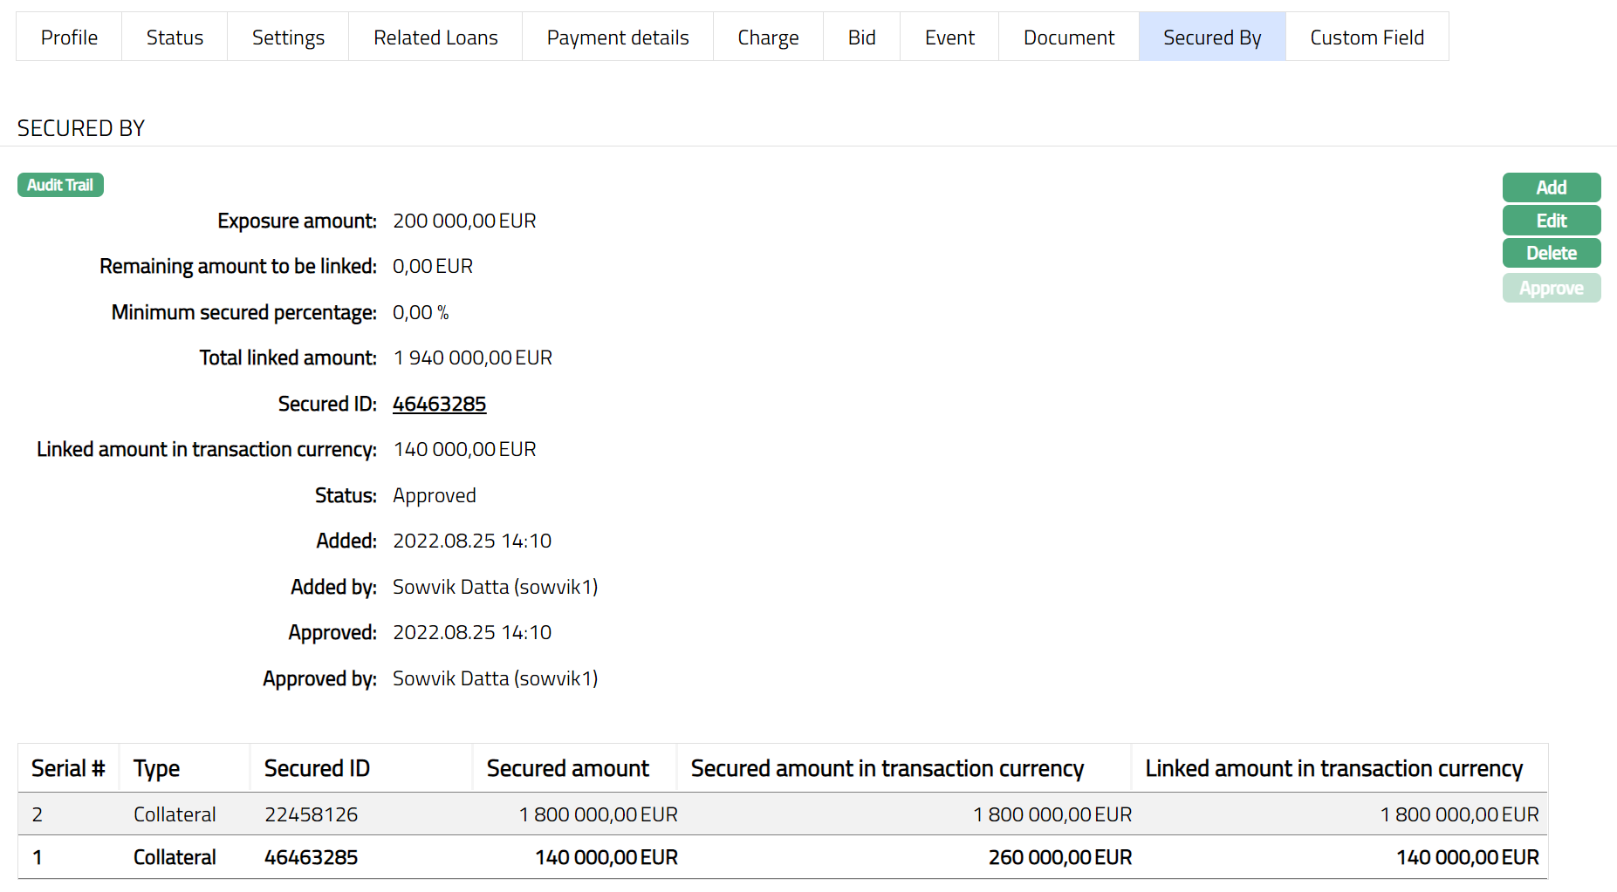This screenshot has height=892, width=1617.
Task: Click the Edit button
Action: 1551,221
